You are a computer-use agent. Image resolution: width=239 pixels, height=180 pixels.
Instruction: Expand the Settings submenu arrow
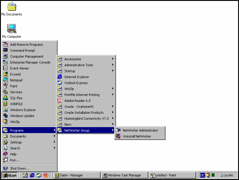click(x=55, y=142)
